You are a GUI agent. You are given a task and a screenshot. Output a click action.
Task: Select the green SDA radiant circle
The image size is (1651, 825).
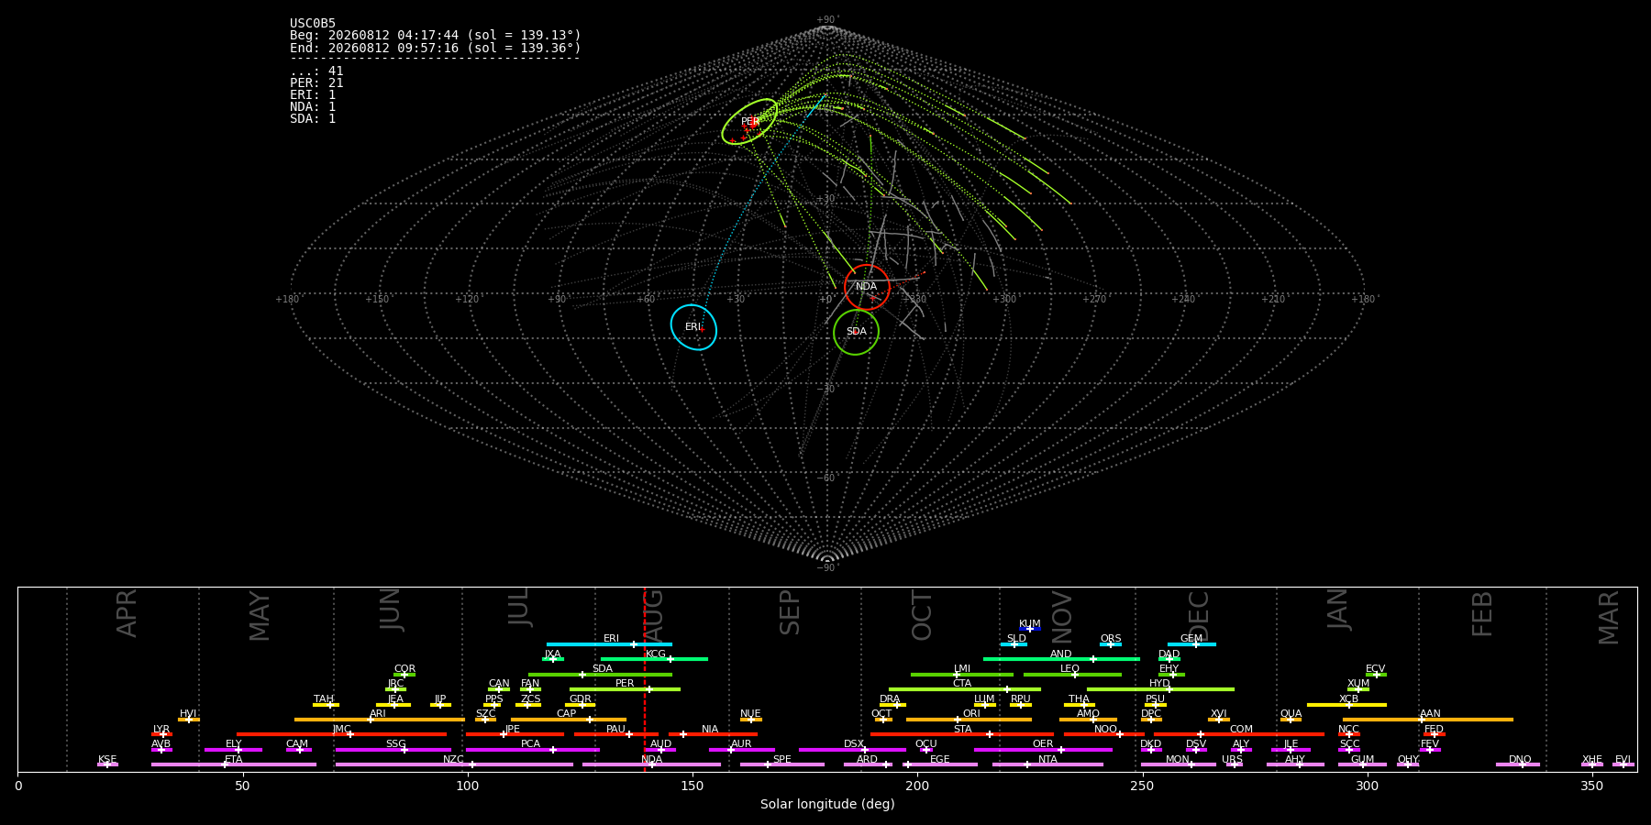pyautogui.click(x=856, y=332)
